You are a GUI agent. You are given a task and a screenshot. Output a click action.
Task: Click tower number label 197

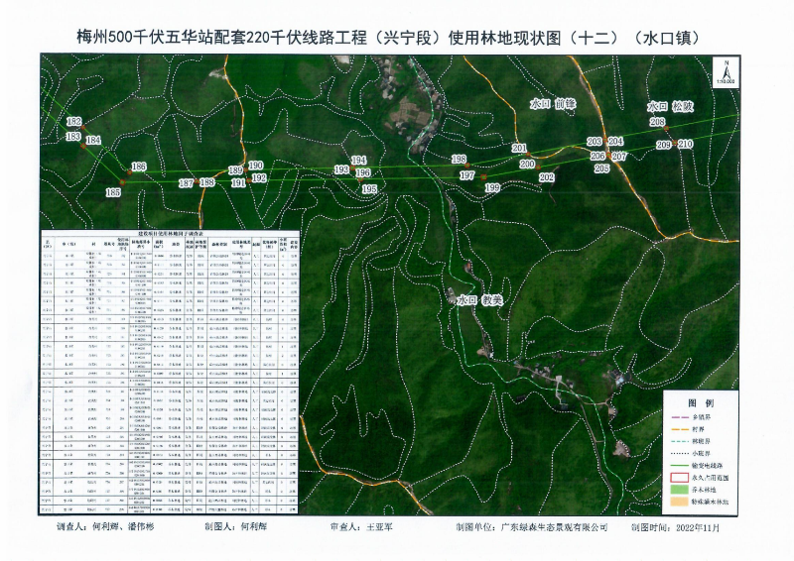(466, 175)
